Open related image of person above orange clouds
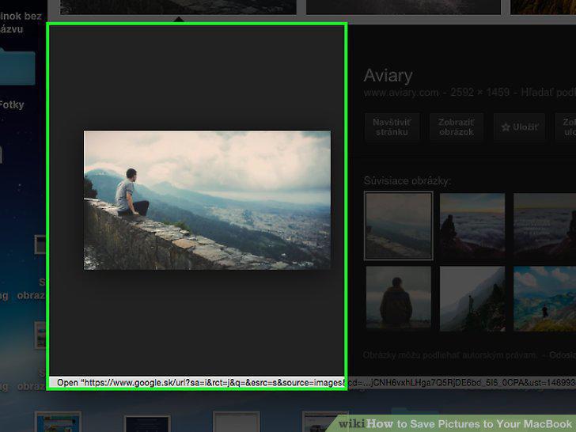This screenshot has width=576, height=432. [x=472, y=226]
